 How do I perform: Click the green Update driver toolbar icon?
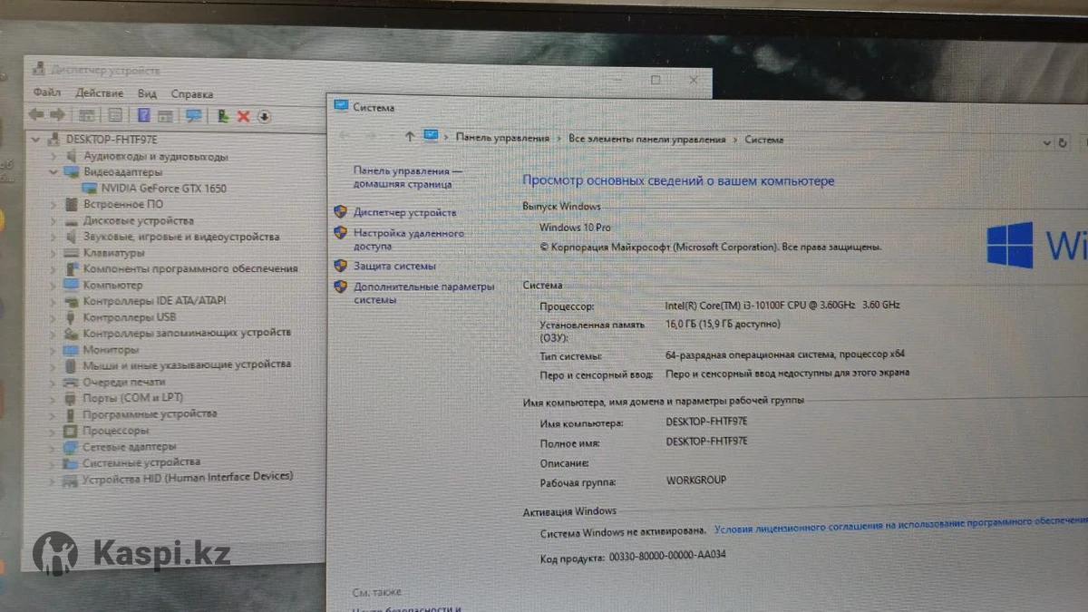[x=223, y=115]
